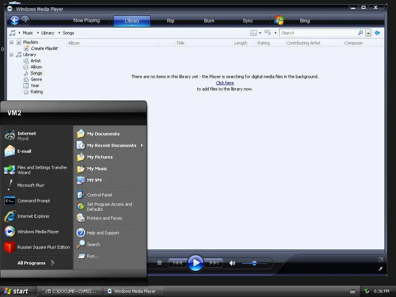Click the magnifier icon in search box
Image resolution: width=396 pixels, height=297 pixels.
(360, 32)
